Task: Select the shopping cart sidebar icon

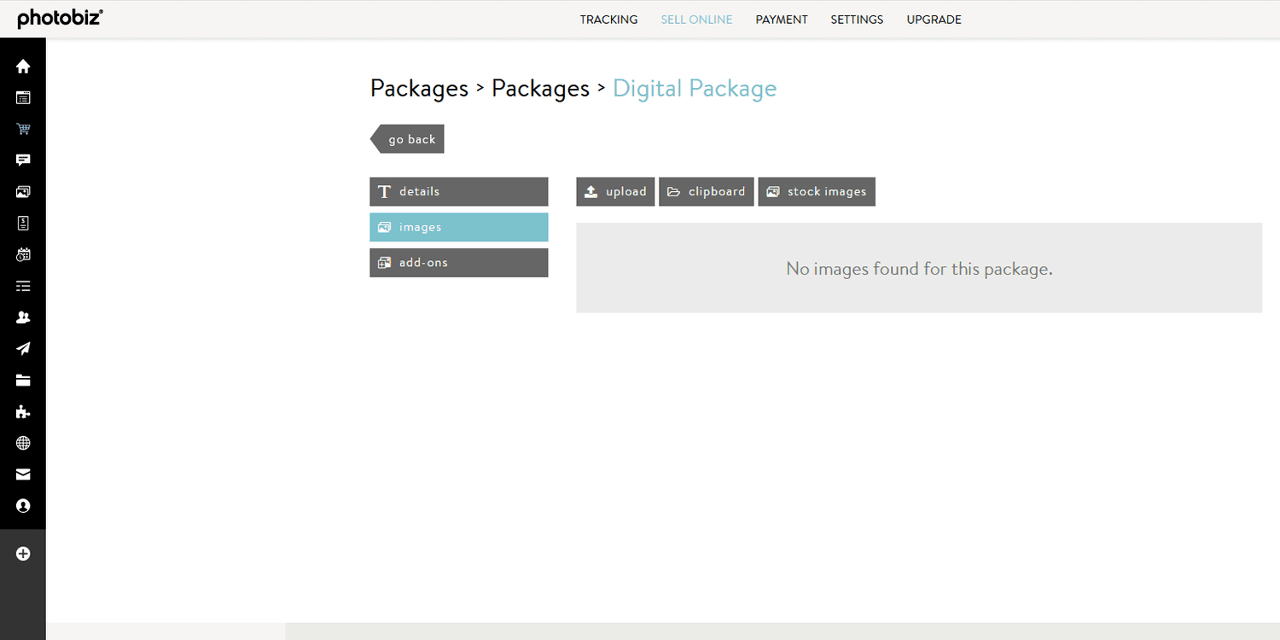Action: pos(22,129)
